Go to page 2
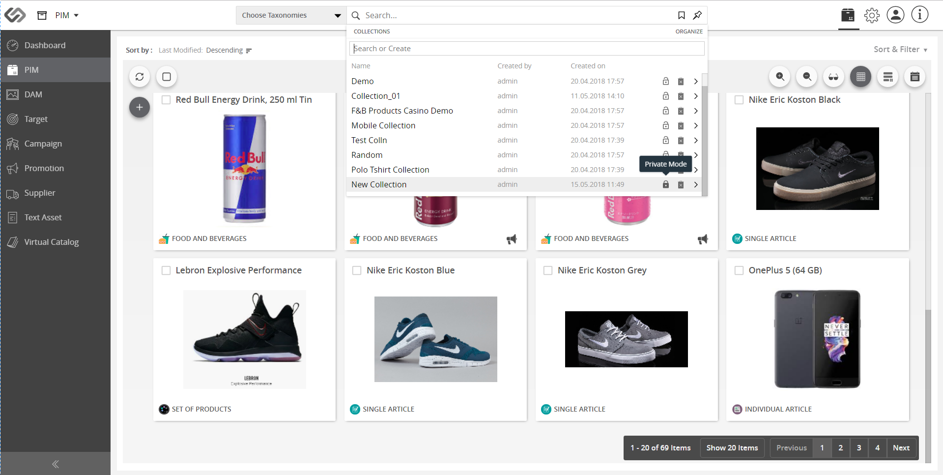 pos(841,448)
